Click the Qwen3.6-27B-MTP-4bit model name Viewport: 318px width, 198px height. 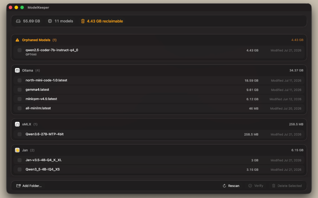click(x=45, y=134)
